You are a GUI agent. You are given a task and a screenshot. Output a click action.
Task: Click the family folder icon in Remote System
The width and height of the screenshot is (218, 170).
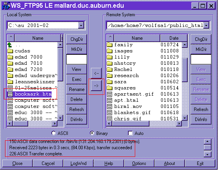point(109,45)
